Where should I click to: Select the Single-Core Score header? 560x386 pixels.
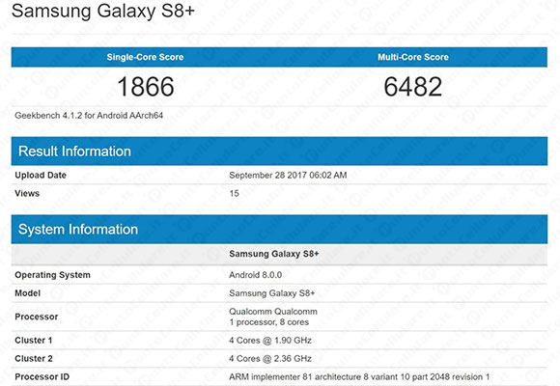click(145, 57)
